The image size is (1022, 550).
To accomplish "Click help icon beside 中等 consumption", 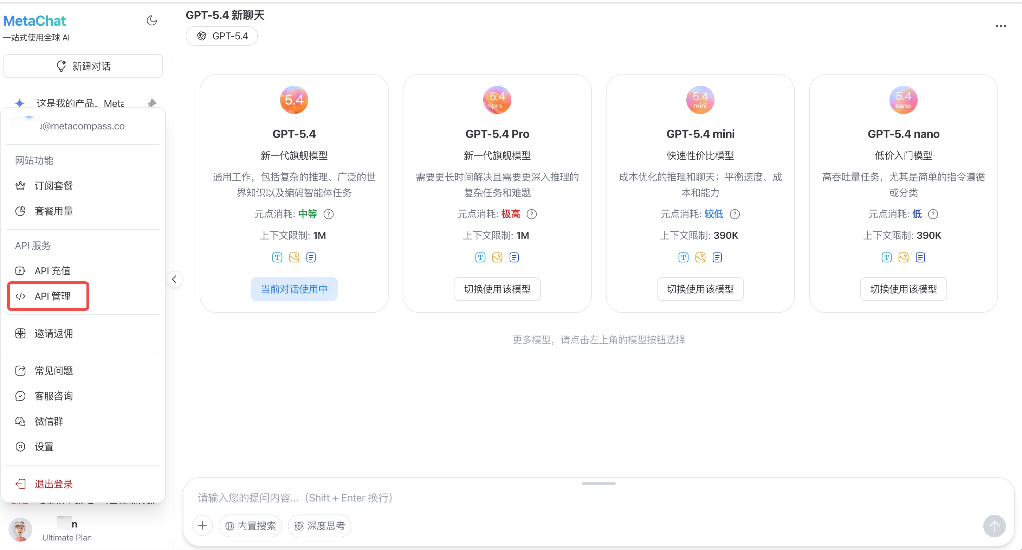I will 329,215.
